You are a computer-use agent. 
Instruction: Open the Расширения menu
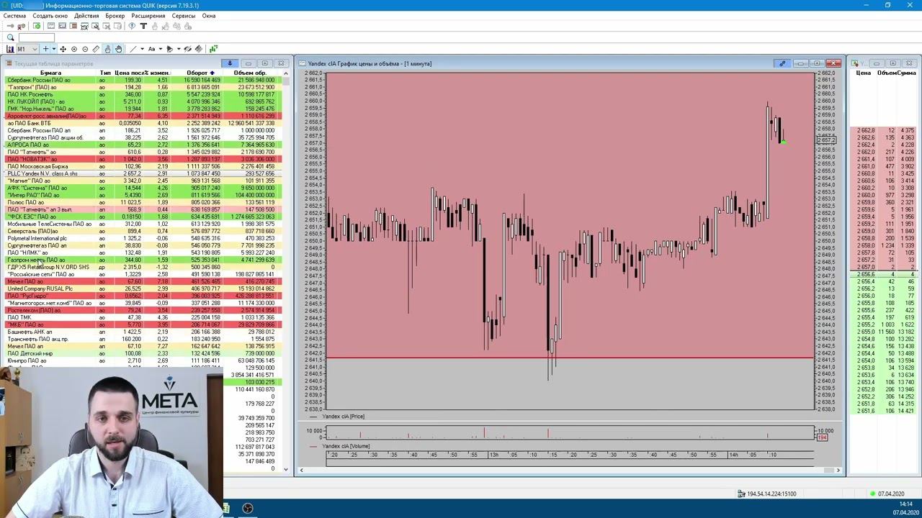coord(148,16)
